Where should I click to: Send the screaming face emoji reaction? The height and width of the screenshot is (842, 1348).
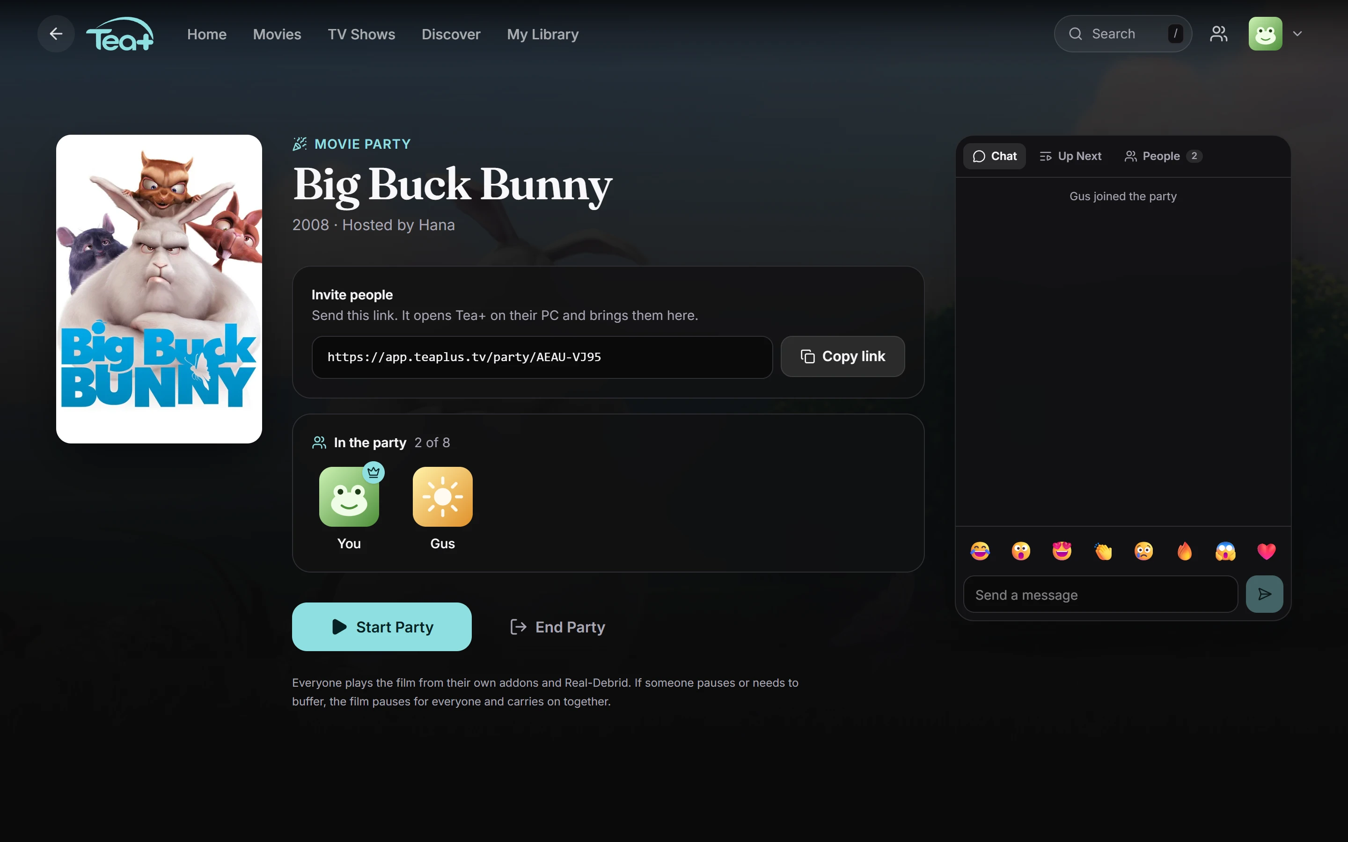click(x=1225, y=552)
